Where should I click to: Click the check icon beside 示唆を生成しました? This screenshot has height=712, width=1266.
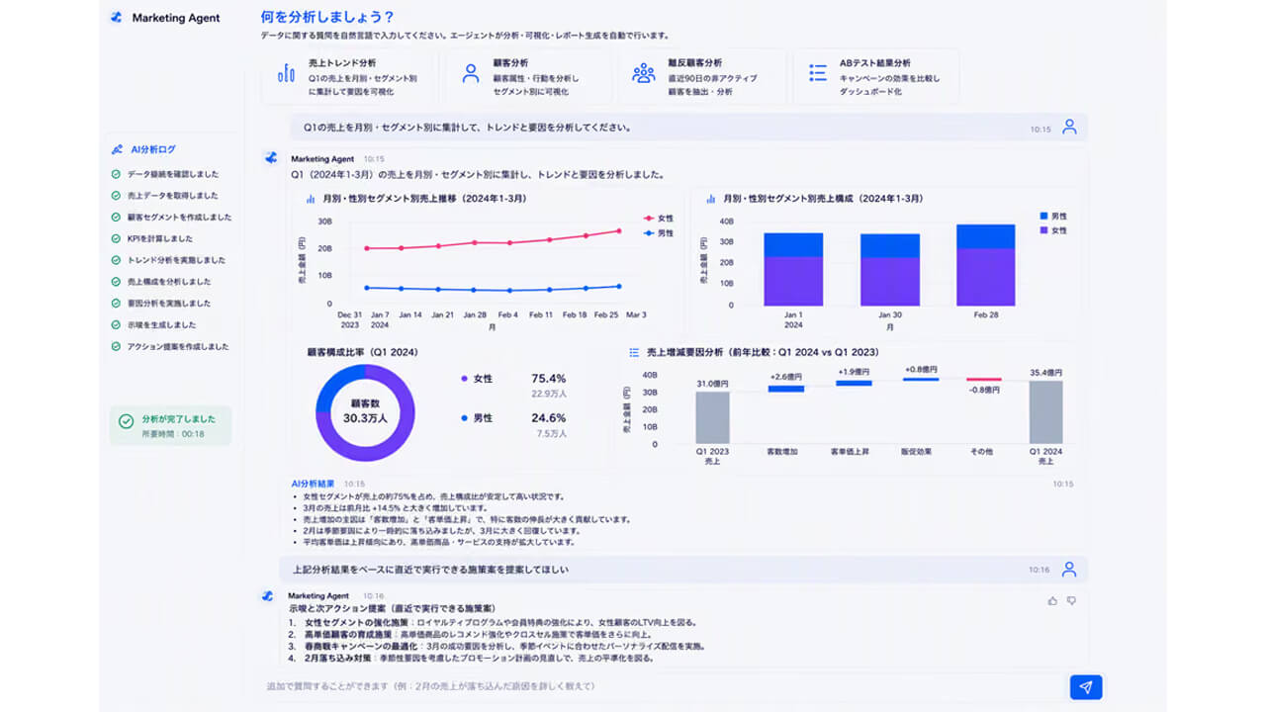116,325
